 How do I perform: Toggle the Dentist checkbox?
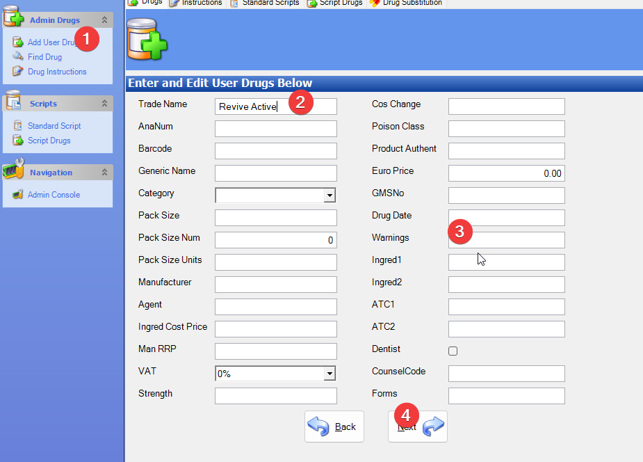[453, 351]
